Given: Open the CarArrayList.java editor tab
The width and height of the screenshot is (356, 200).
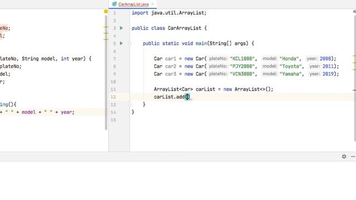Looking at the screenshot, I should pyautogui.click(x=133, y=4).
